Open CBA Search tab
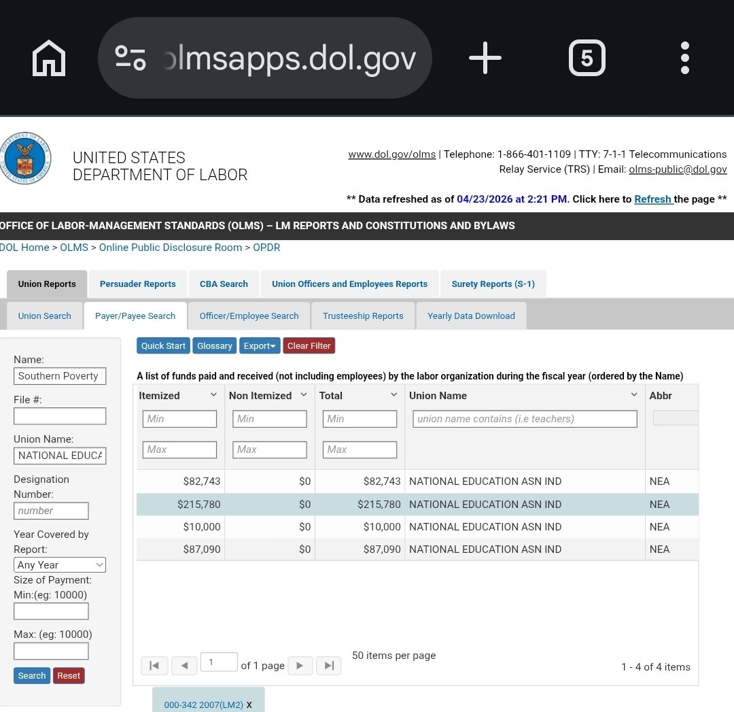This screenshot has width=734, height=712. [x=224, y=284]
